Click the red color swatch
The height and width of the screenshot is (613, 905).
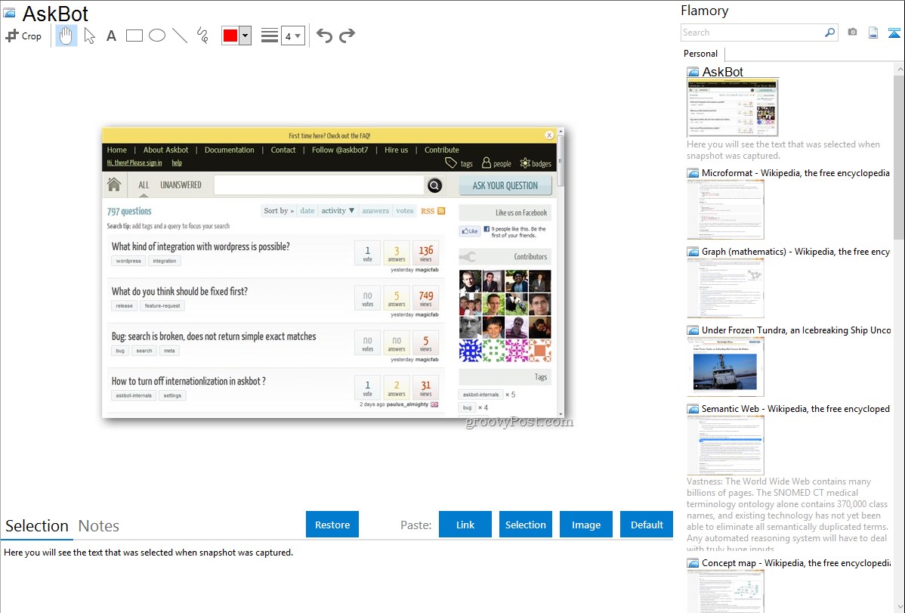click(230, 36)
